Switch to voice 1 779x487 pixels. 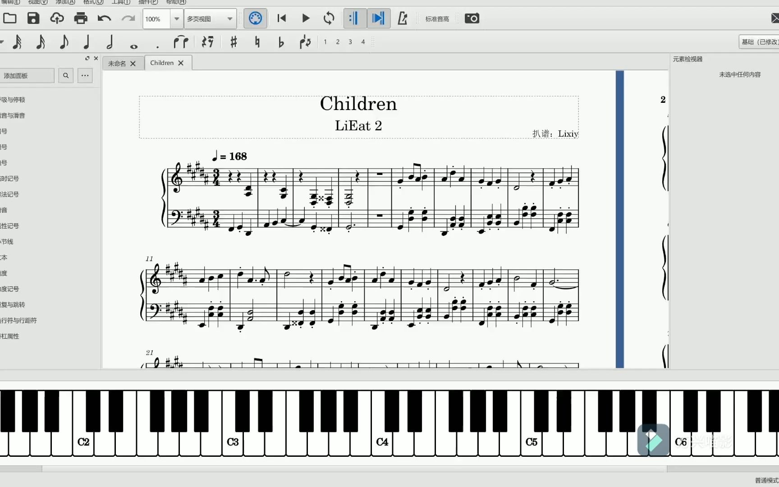[x=325, y=42]
